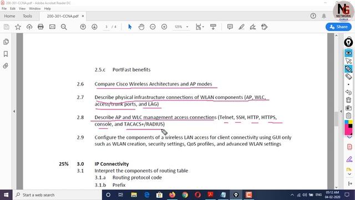Open clipboard board icon
Viewport: 355px width, 200px height.
click(x=348, y=116)
